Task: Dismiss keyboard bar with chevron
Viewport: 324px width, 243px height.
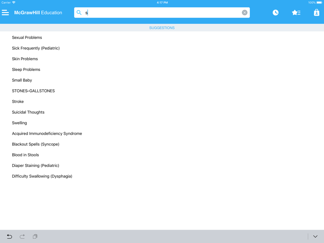Action: [x=315, y=237]
